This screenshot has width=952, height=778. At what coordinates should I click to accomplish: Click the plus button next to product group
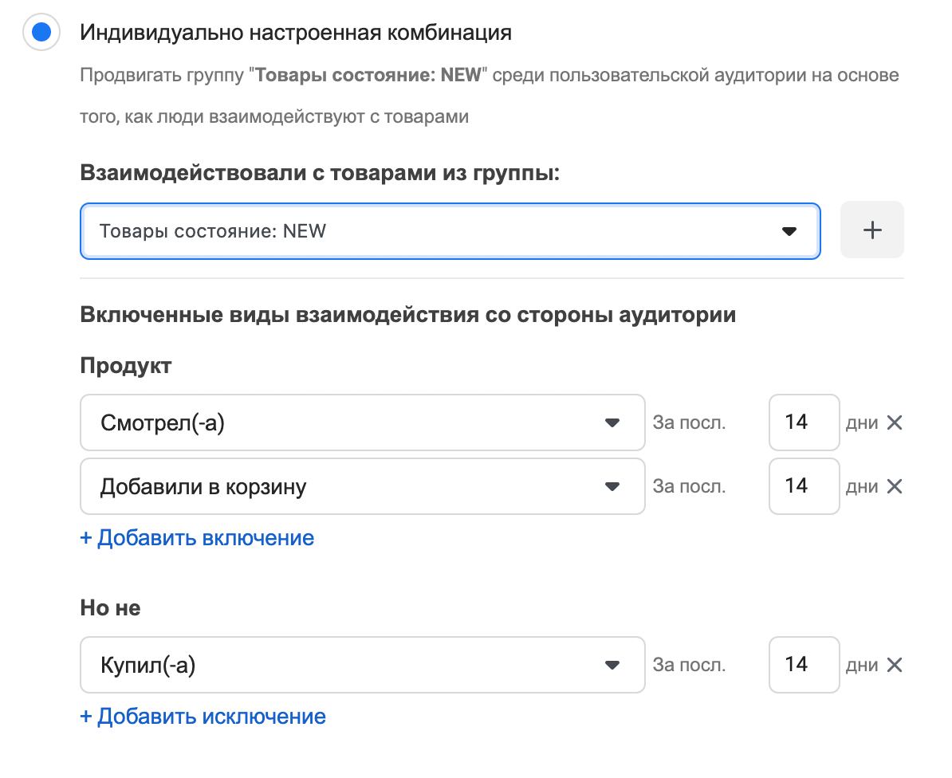[x=872, y=230]
